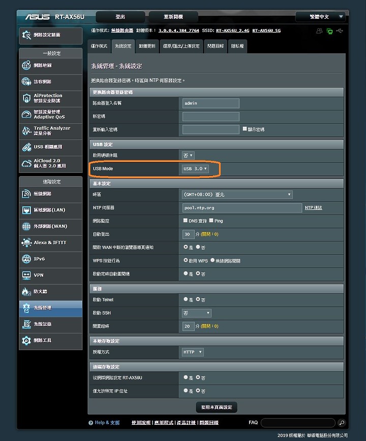Open Traffic Analyzer icon
Image resolution: width=366 pixels, height=441 pixels.
click(26, 131)
